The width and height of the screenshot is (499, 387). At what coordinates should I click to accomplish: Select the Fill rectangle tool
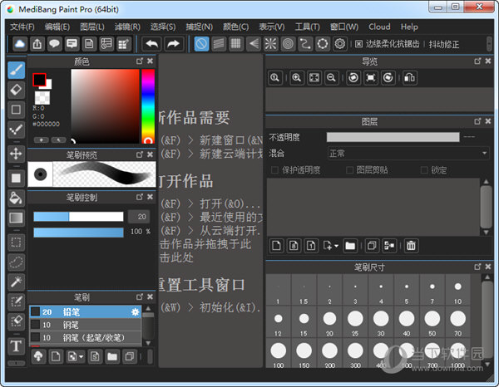coord(17,178)
